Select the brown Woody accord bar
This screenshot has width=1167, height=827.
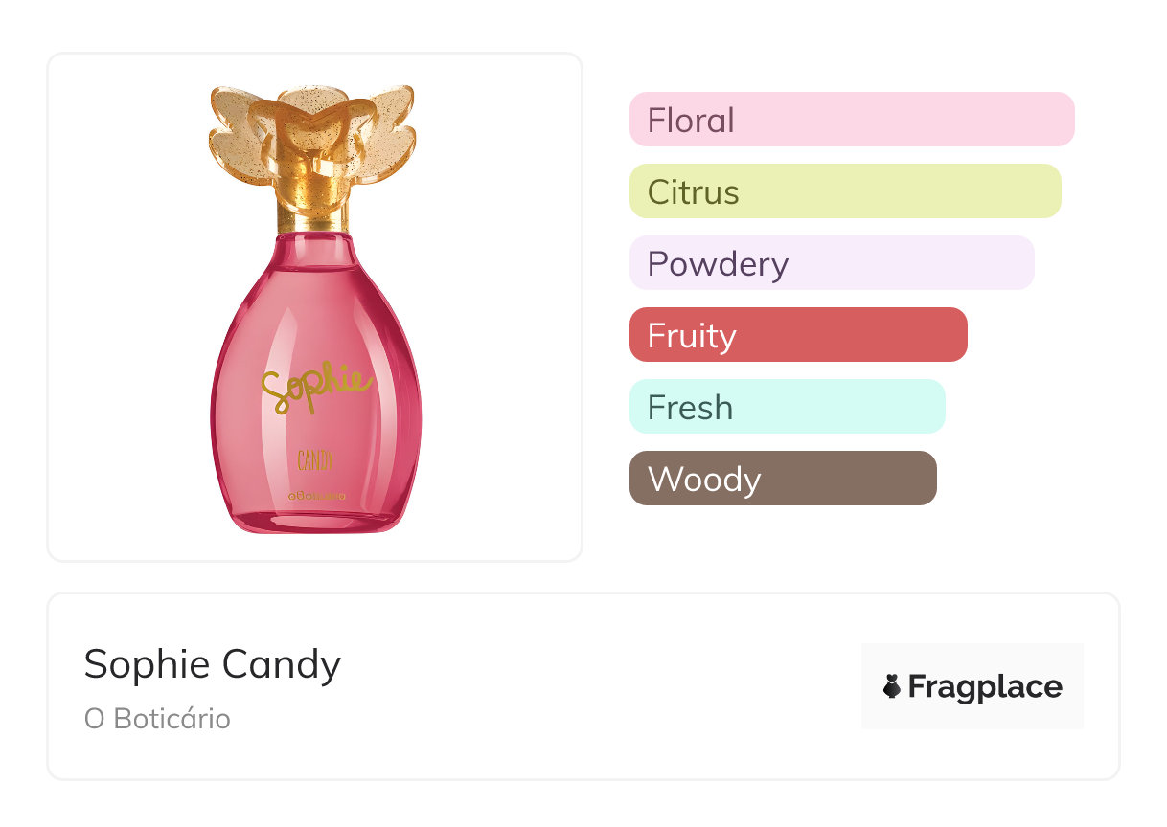pos(782,479)
